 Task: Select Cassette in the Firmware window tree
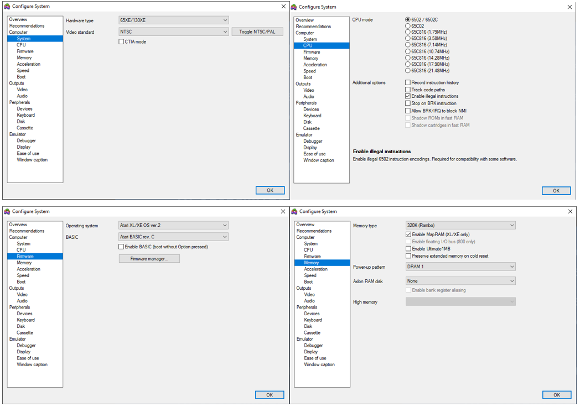[25, 333]
